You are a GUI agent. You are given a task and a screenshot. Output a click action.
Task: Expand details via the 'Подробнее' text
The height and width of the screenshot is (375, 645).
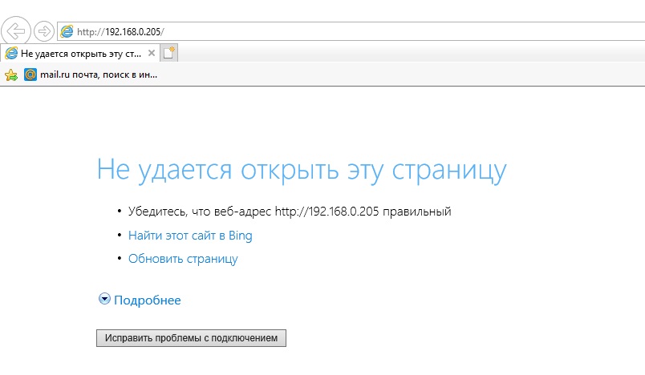coord(148,300)
